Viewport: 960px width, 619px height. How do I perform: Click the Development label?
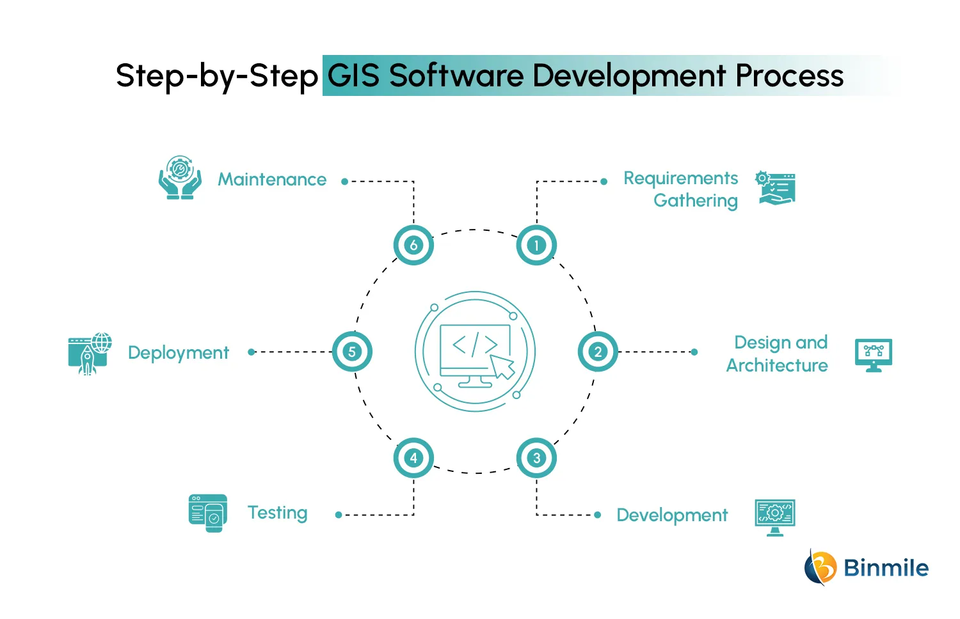tap(672, 515)
